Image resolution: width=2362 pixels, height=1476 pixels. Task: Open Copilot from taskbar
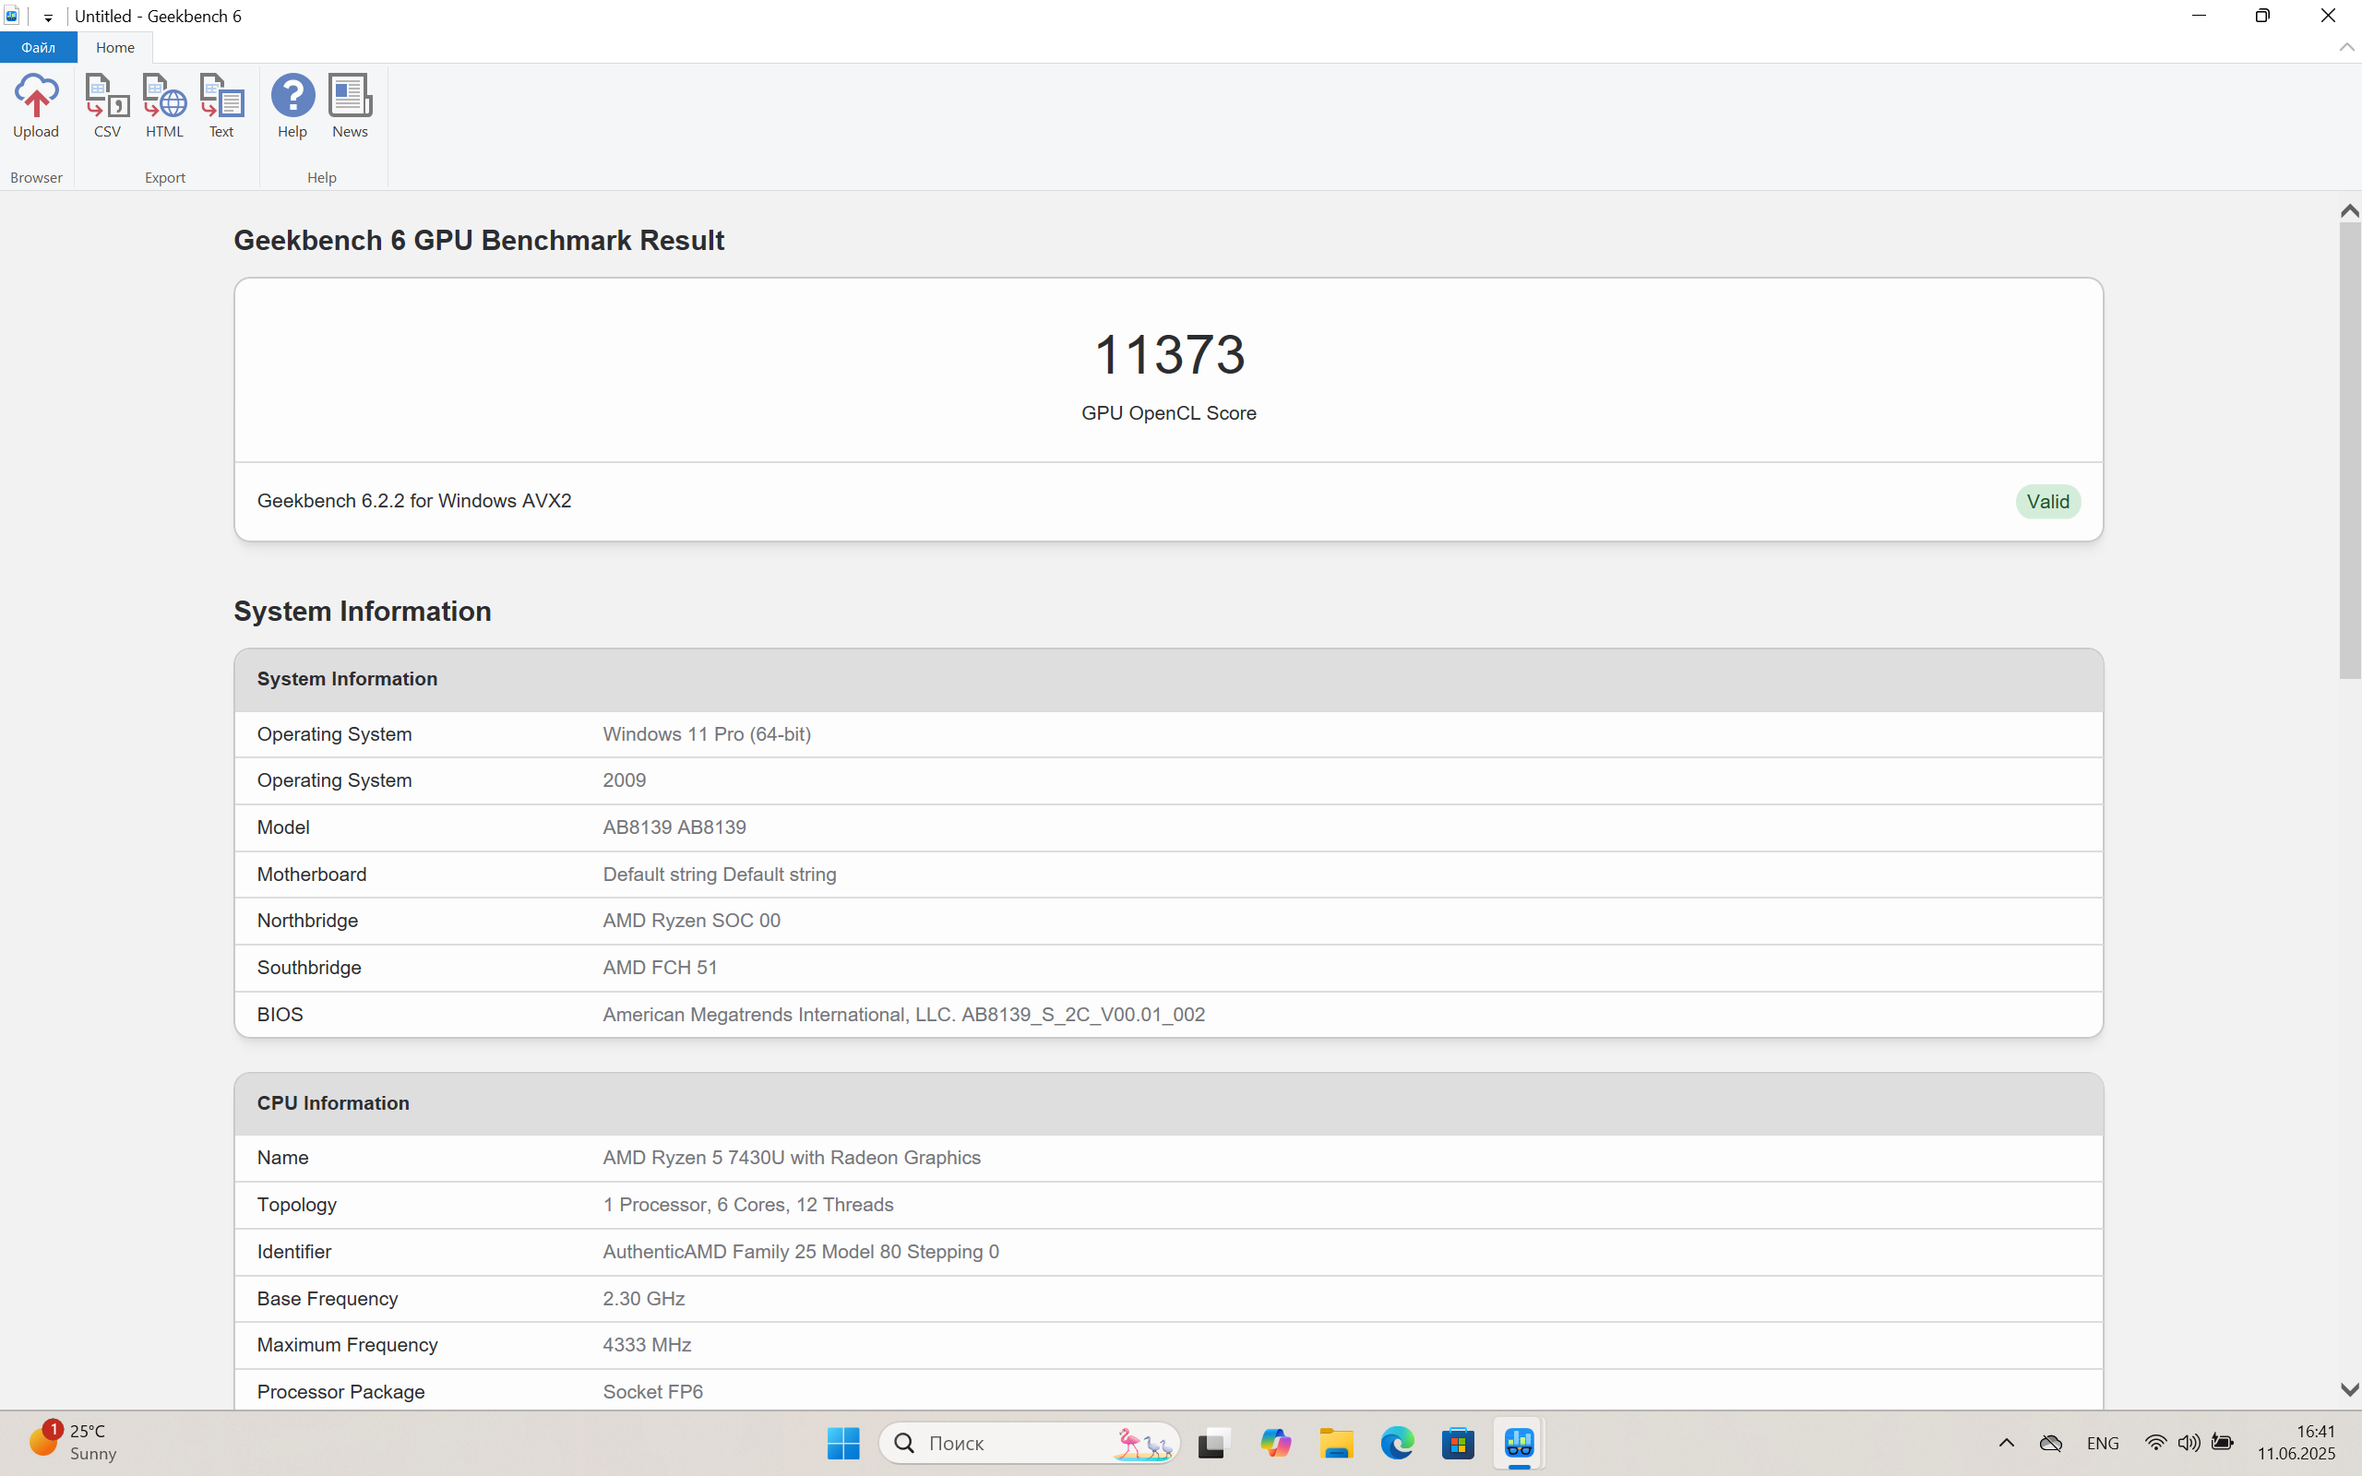tap(1275, 1443)
